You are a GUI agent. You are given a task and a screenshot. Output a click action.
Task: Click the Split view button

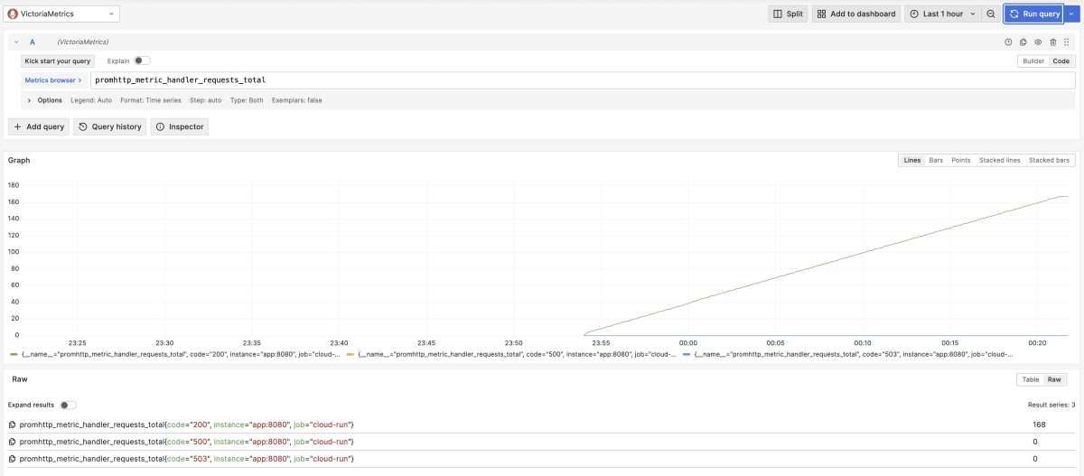click(x=788, y=14)
